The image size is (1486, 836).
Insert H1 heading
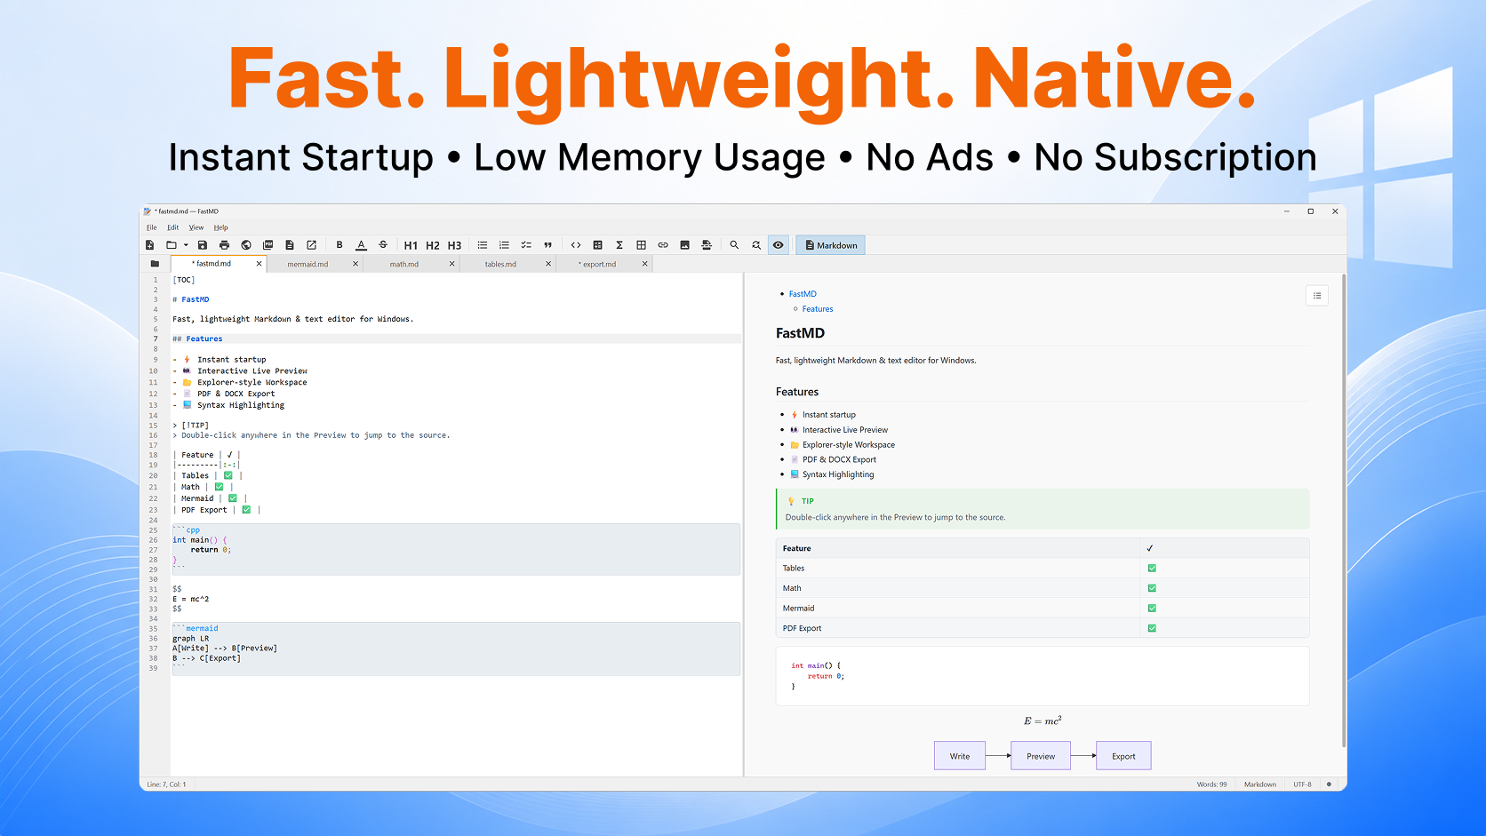click(x=411, y=245)
